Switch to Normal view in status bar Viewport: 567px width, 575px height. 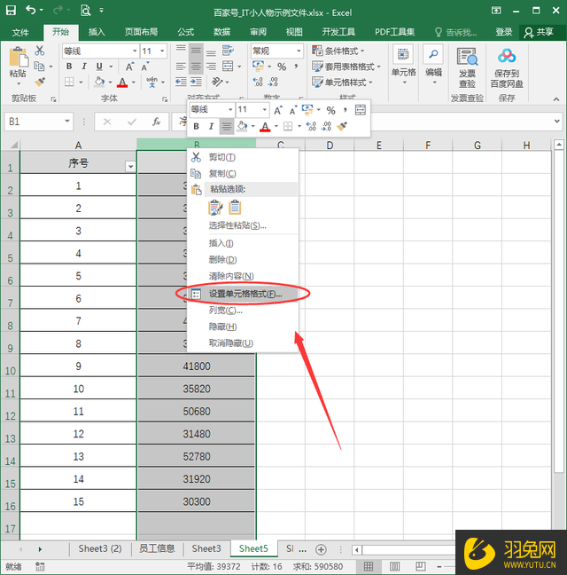pyautogui.click(x=369, y=566)
